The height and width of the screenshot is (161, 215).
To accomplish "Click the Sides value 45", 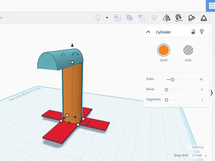I will [201, 79].
